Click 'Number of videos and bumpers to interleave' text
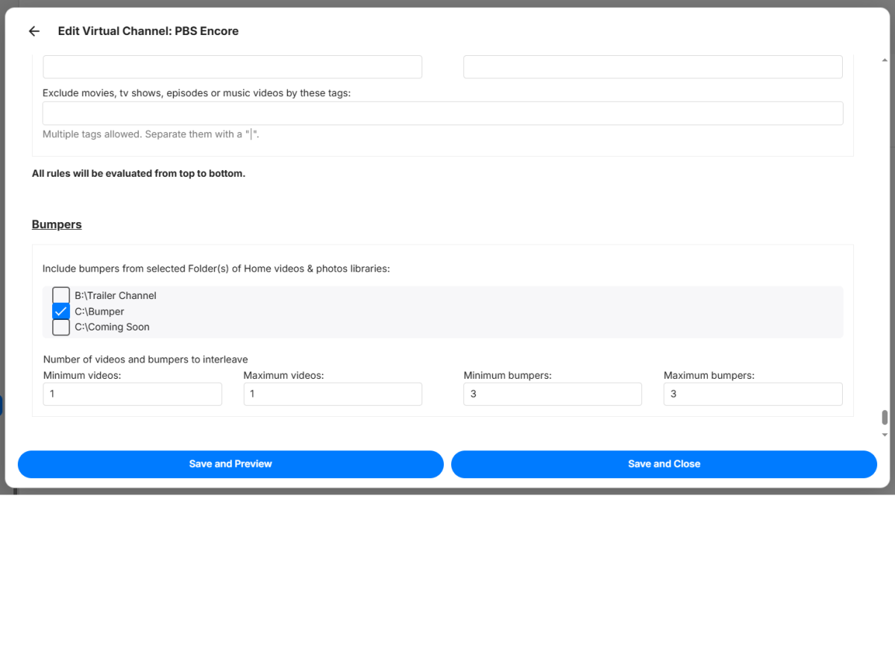The width and height of the screenshot is (895, 663). 145,359
